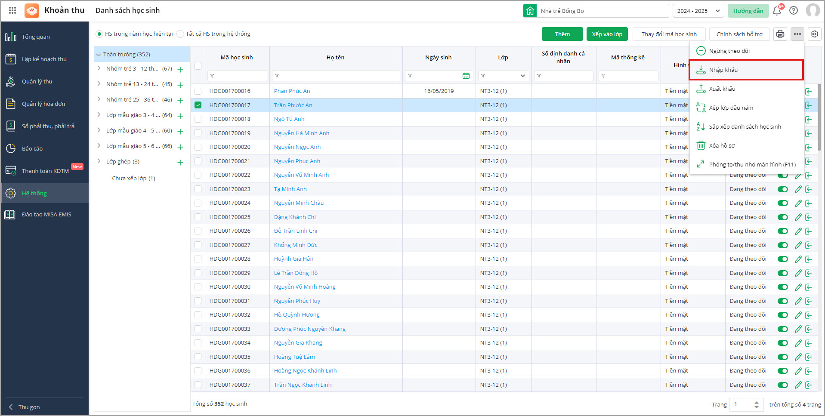Check the select-all header checkbox

(x=198, y=66)
